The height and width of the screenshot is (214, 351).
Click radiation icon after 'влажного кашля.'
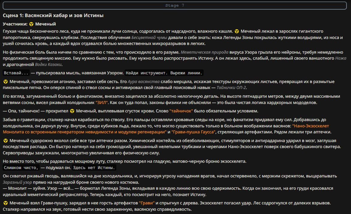point(236,31)
